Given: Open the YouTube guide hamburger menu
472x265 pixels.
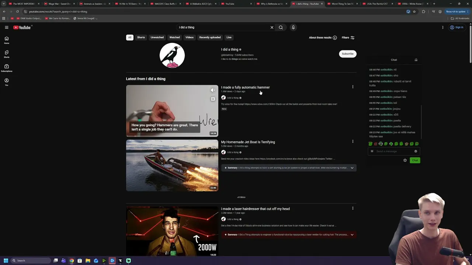Looking at the screenshot, I should tap(7, 27).
